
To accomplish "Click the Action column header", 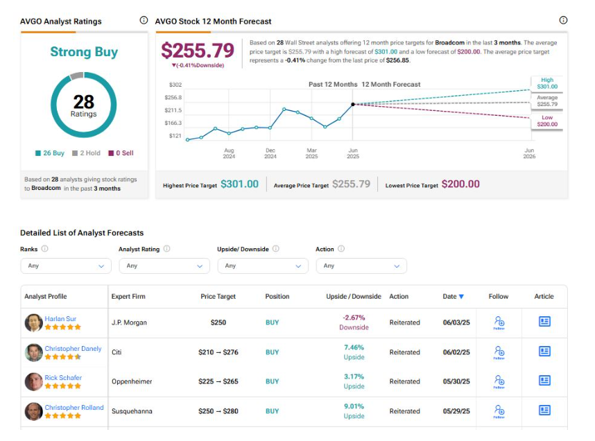I will pyautogui.click(x=399, y=296).
